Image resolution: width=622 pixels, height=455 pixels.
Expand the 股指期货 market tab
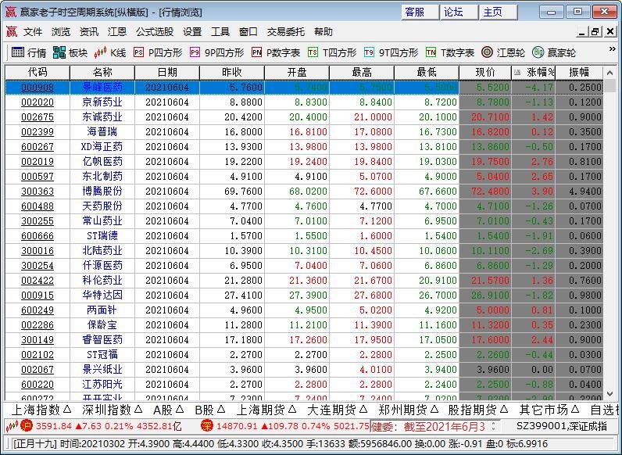(478, 410)
